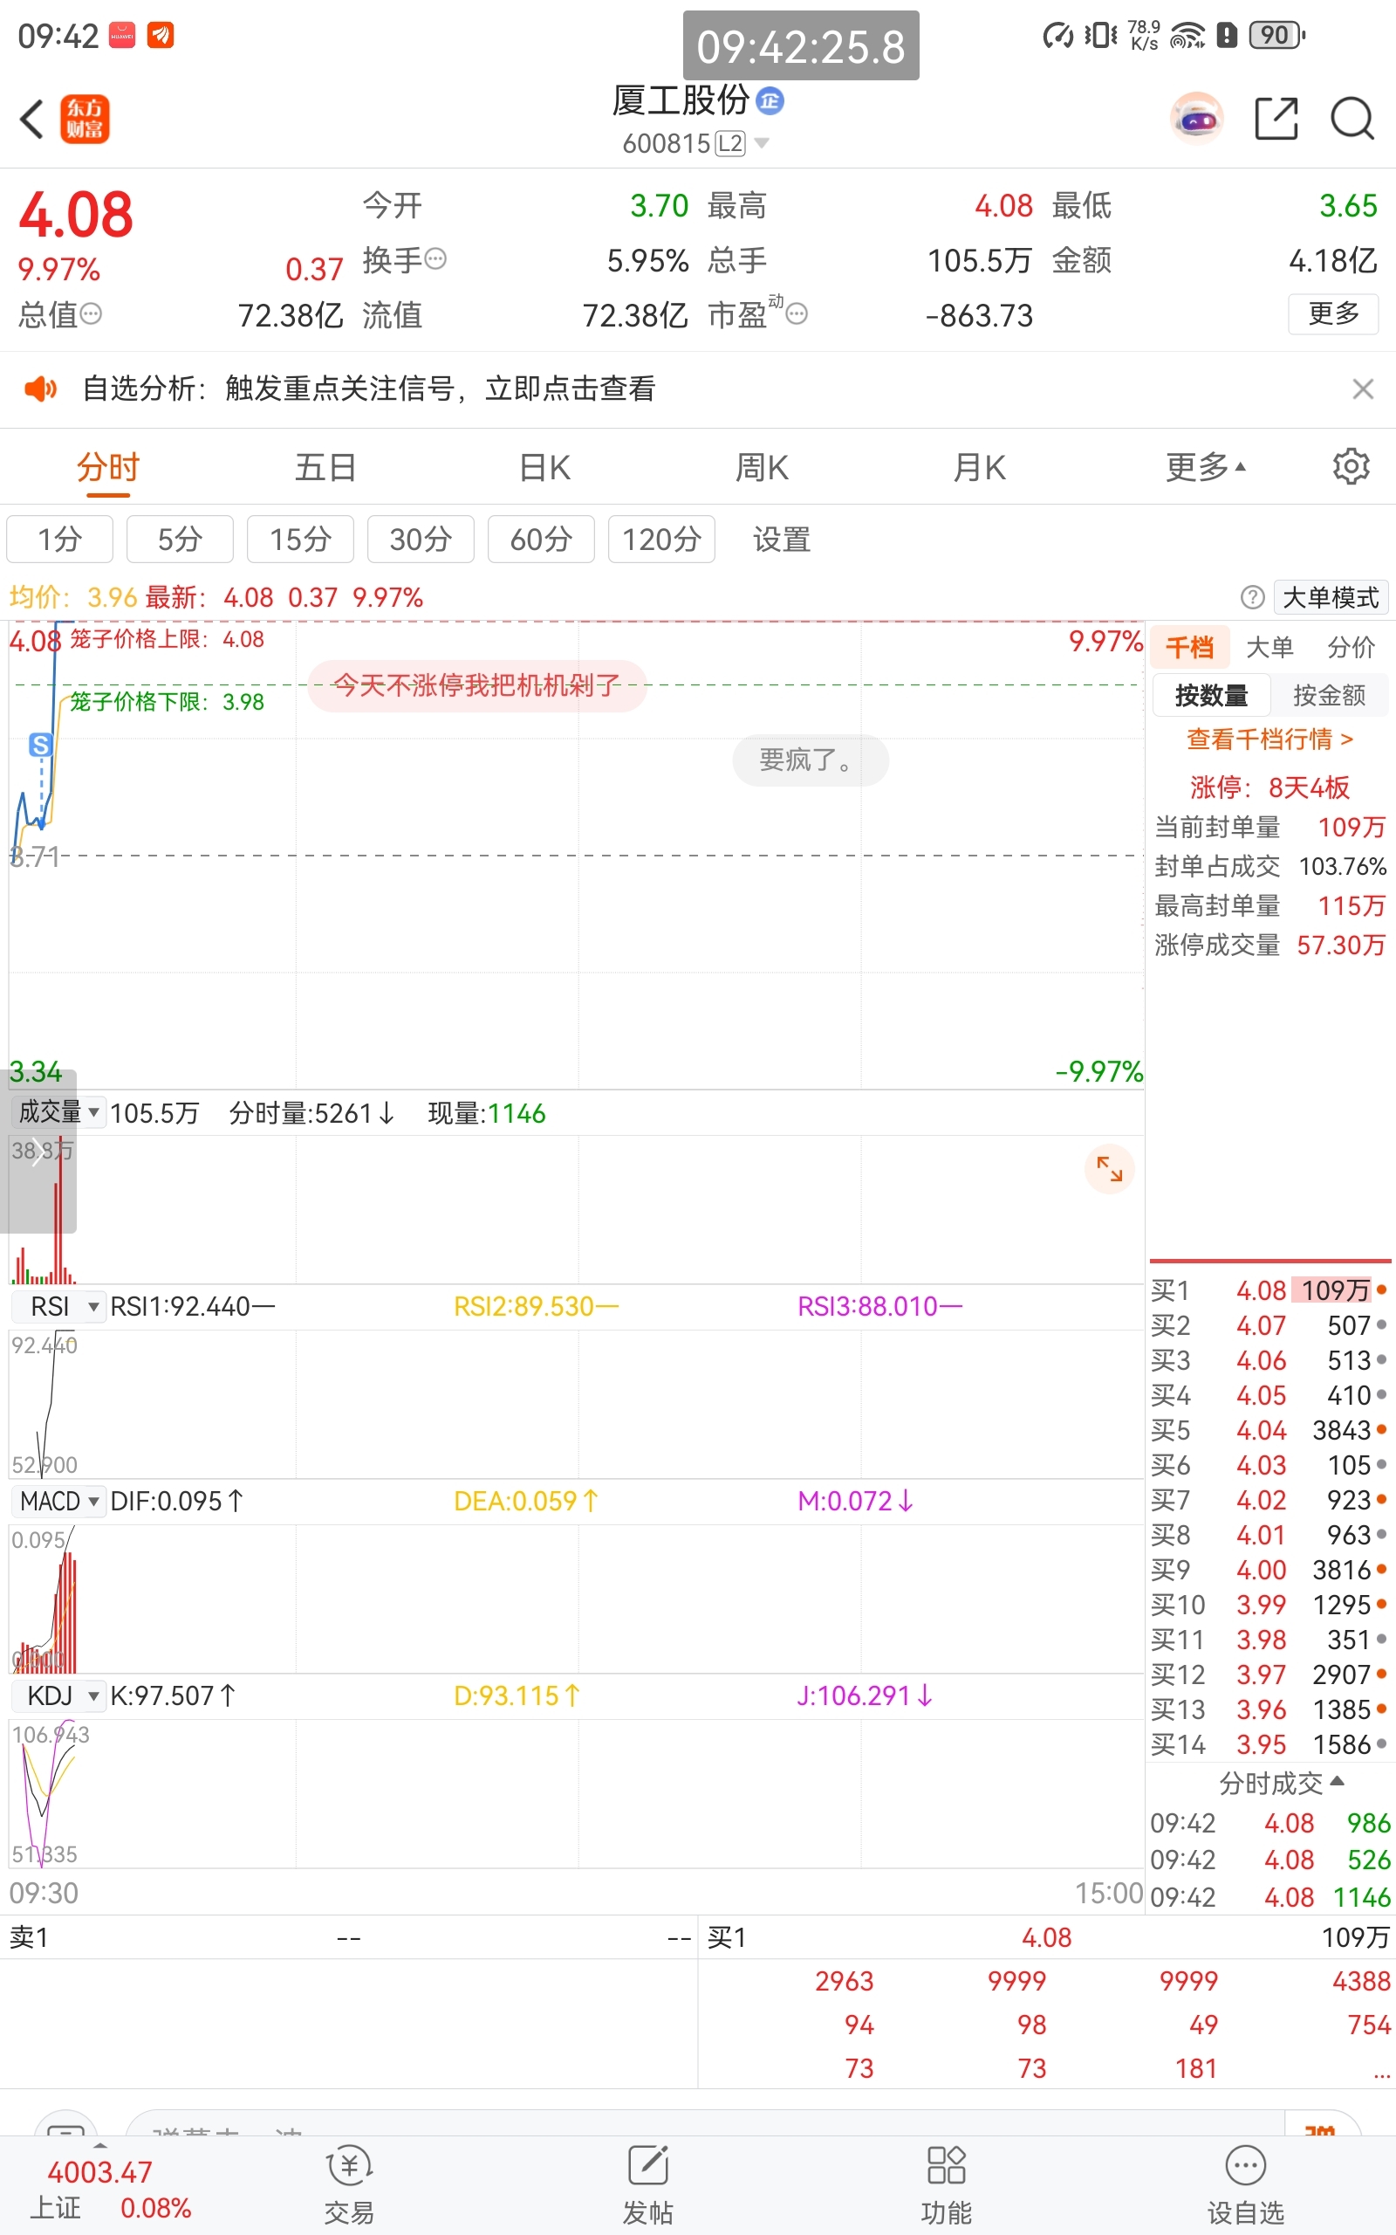Tap the 卖1 summary row

click(349, 1936)
